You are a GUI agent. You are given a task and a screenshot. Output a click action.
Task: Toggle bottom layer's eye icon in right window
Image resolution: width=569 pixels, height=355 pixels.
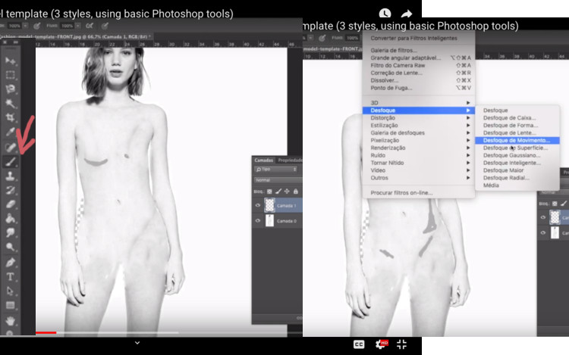click(543, 232)
